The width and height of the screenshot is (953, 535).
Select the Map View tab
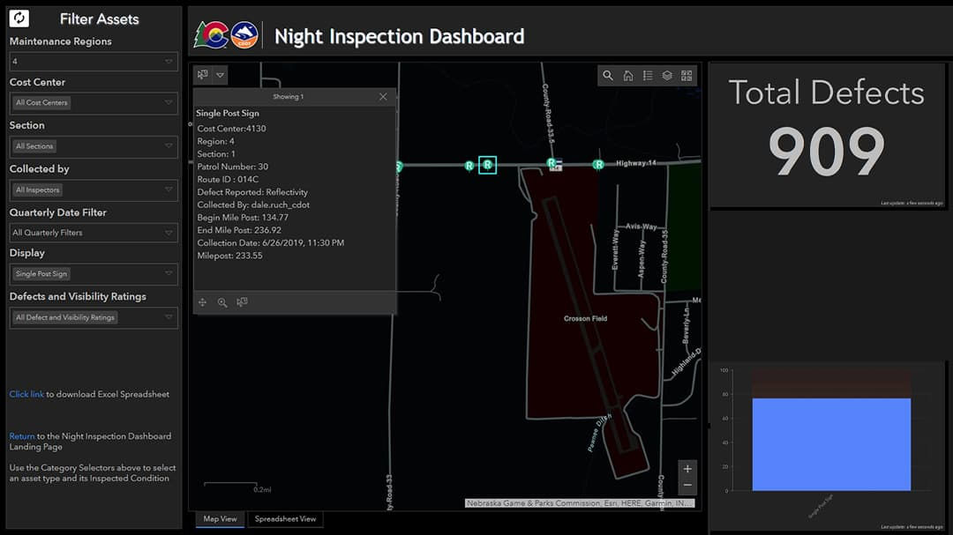pyautogui.click(x=219, y=519)
